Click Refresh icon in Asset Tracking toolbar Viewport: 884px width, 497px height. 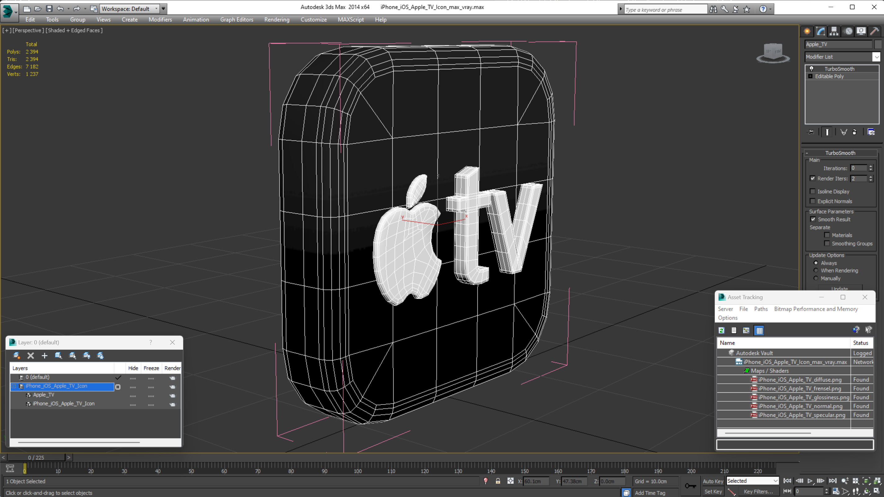(722, 330)
